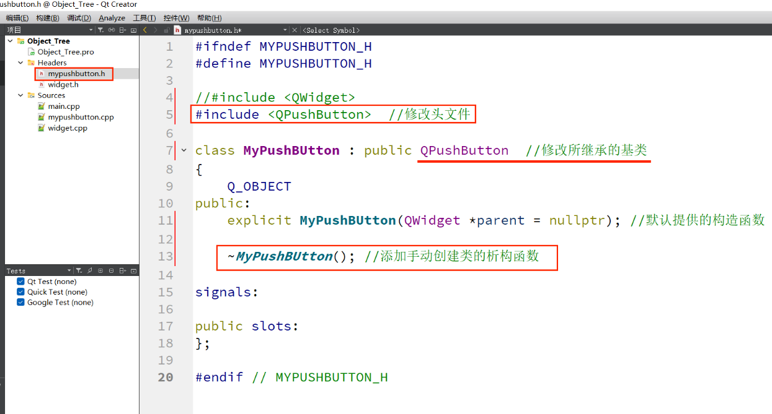The width and height of the screenshot is (772, 414).
Task: Go forward in editor navigation history
Action: [155, 30]
